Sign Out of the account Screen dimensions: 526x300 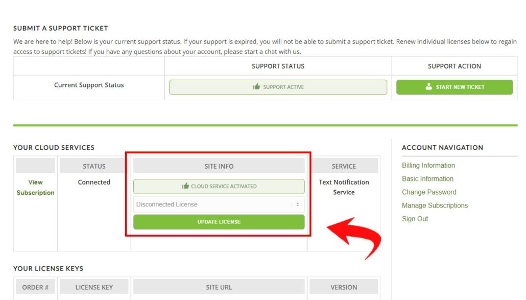click(415, 219)
